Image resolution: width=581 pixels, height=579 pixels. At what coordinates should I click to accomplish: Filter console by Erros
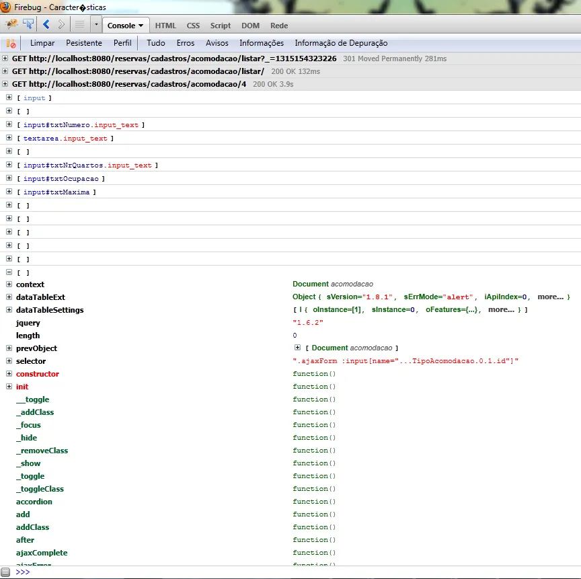click(x=186, y=43)
